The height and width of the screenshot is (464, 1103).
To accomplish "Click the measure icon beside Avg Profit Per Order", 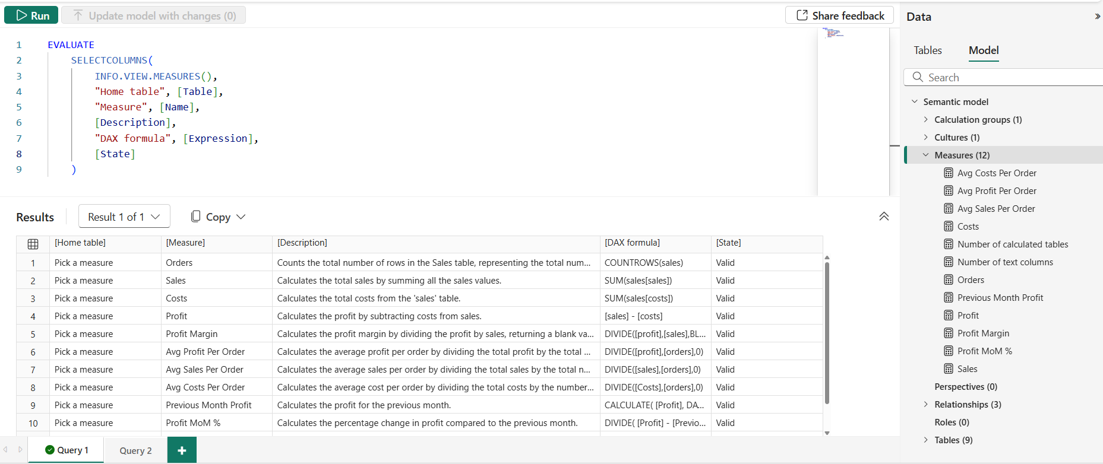I will [x=949, y=191].
